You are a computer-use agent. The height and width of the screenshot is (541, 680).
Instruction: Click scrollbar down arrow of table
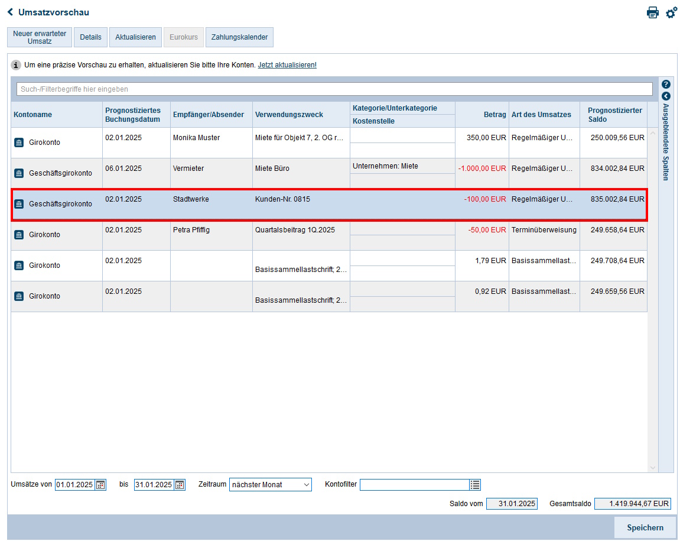653,468
